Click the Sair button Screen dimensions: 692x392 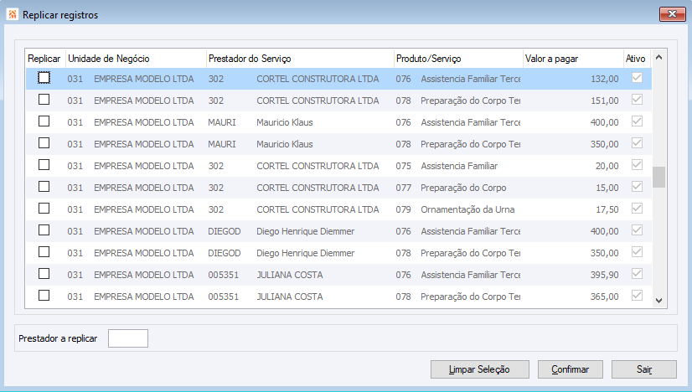click(644, 369)
